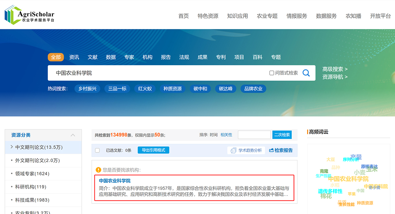Sort results by 时间
The image size is (395, 214).
[x=213, y=135]
